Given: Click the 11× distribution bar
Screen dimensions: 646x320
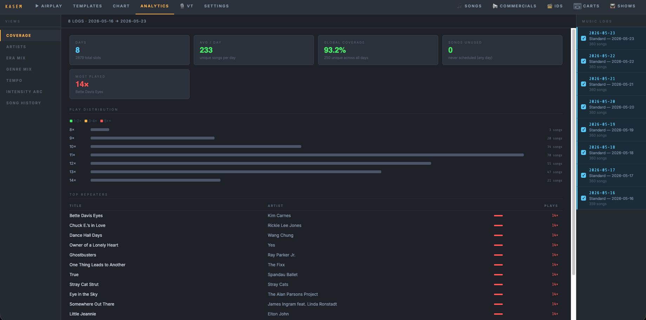Looking at the screenshot, I should click(x=307, y=155).
